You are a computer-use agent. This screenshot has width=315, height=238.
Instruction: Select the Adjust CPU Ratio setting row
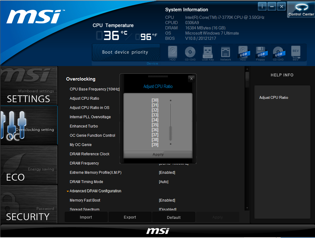84,98
